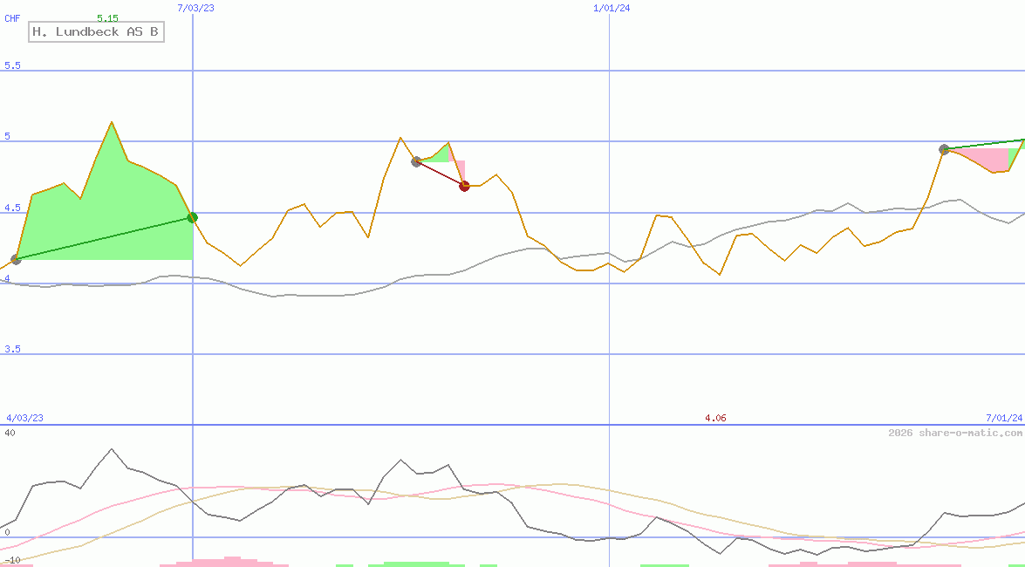
Task: Select the 40 oscillator scale label
Action: click(x=10, y=433)
